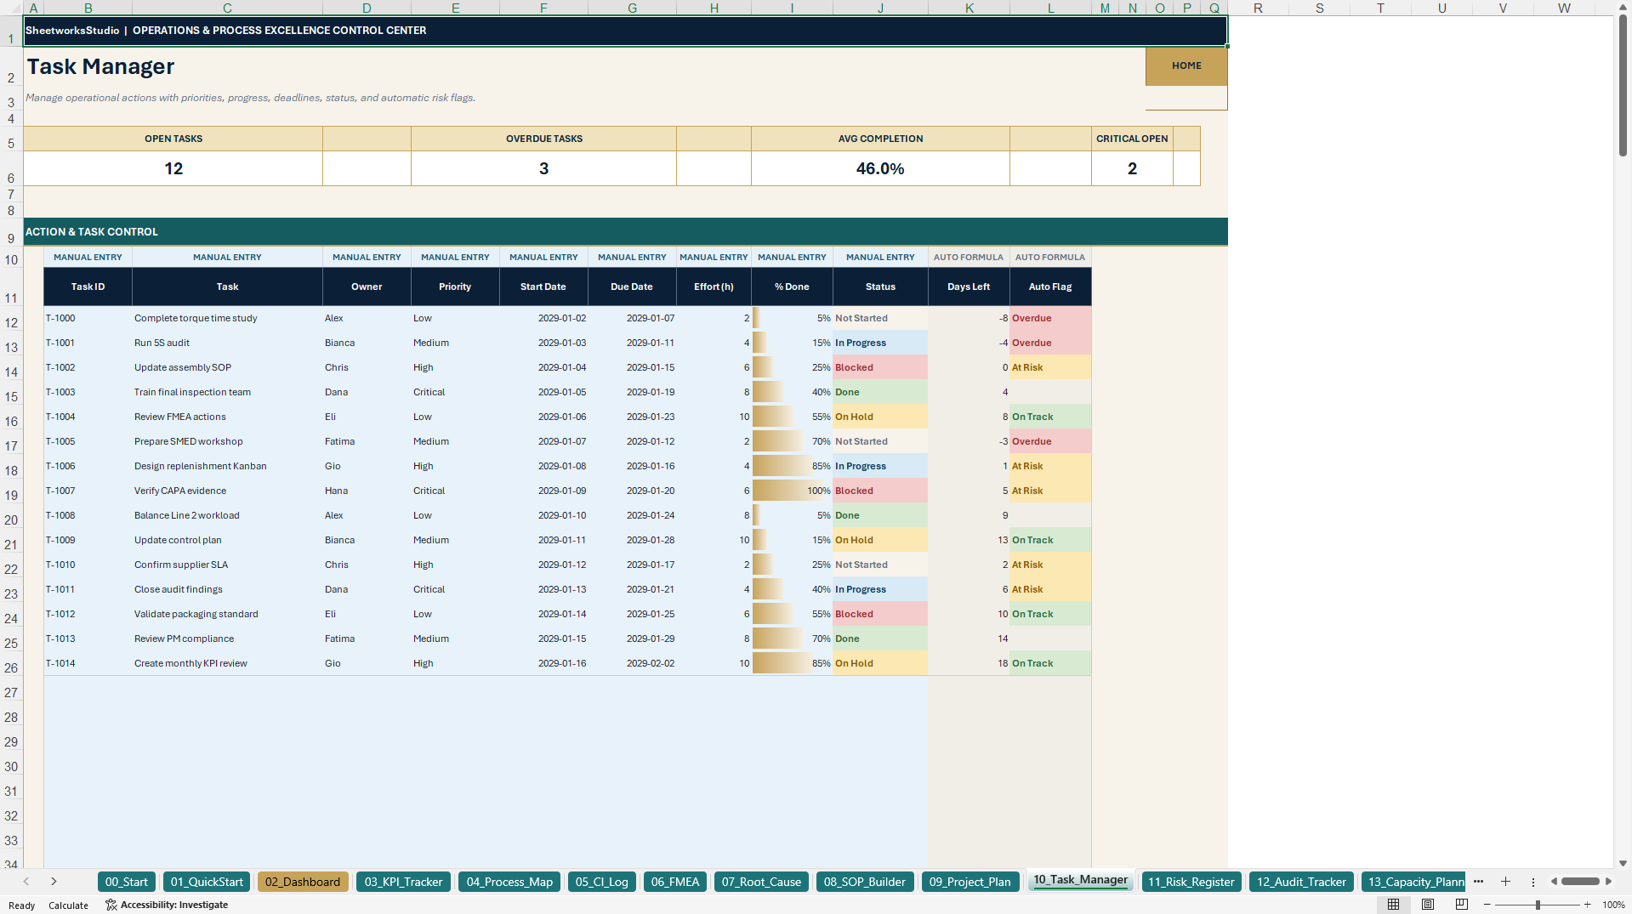Select the due date 2029-02-02 cell
Image resolution: width=1632 pixels, height=914 pixels.
click(x=632, y=664)
